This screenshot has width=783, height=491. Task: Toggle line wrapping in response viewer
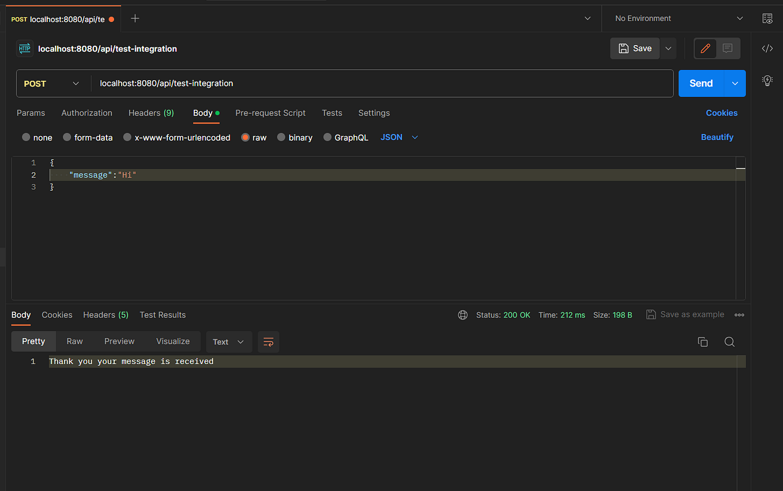pyautogui.click(x=268, y=342)
